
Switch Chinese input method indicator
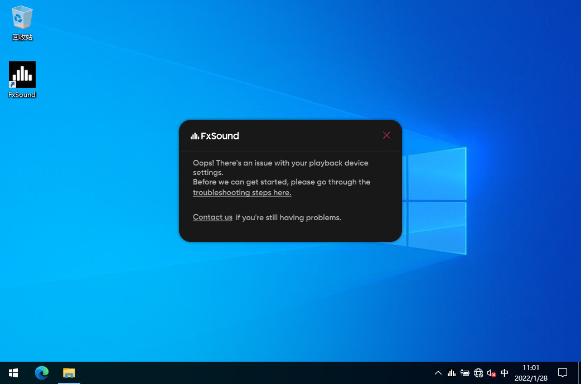pos(504,373)
